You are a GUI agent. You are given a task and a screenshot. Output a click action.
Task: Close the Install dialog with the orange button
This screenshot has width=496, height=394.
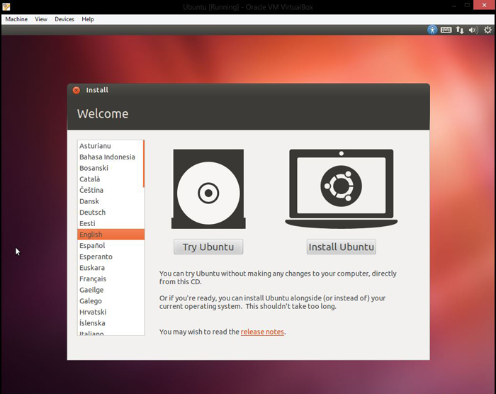click(x=77, y=90)
